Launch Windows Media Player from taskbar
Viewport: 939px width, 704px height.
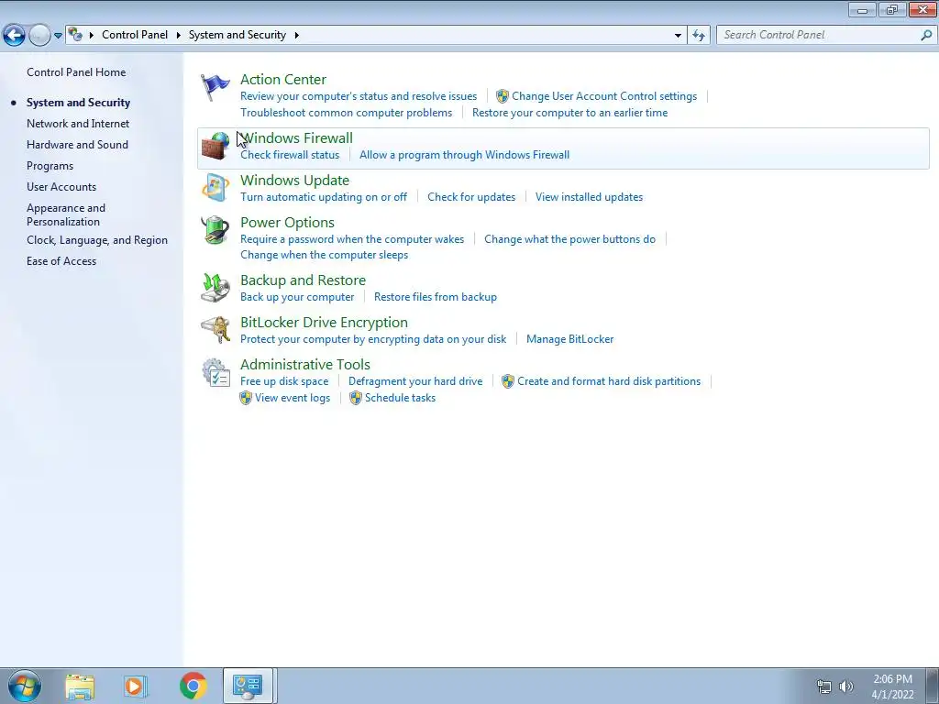136,686
